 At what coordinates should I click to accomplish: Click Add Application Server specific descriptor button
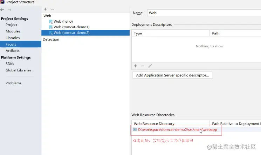pos(172,75)
